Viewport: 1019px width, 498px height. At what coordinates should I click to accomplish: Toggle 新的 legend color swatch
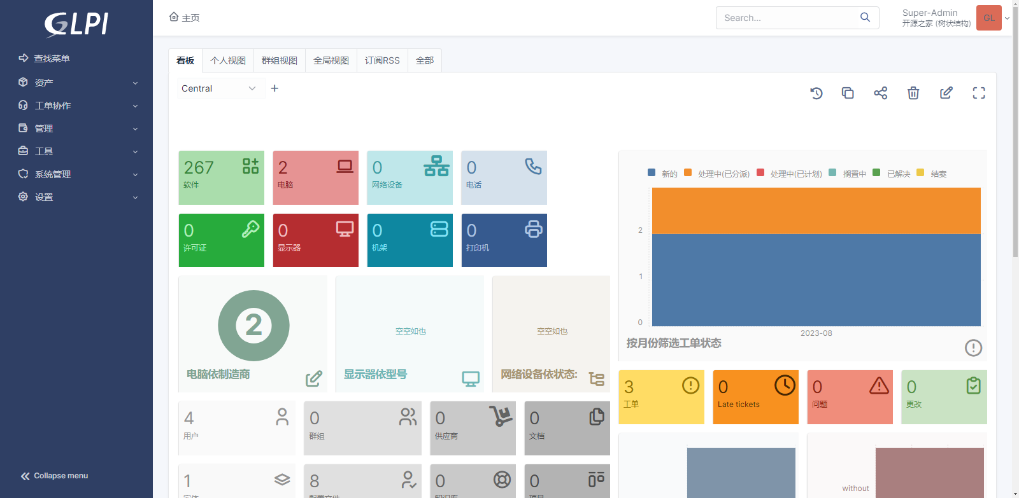[x=652, y=172]
